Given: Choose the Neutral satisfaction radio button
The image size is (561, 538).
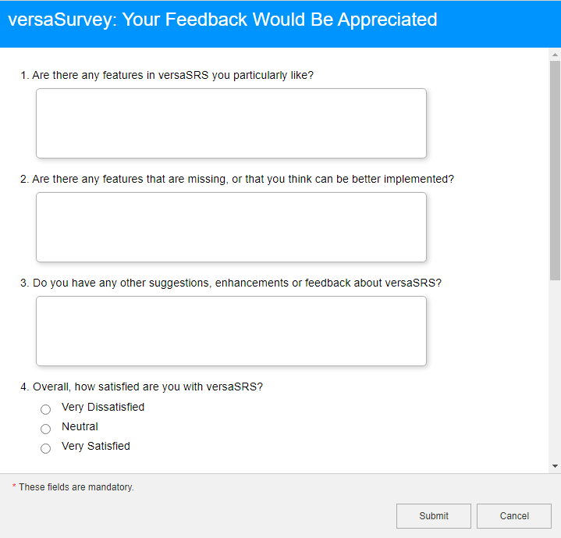Looking at the screenshot, I should 46,429.
